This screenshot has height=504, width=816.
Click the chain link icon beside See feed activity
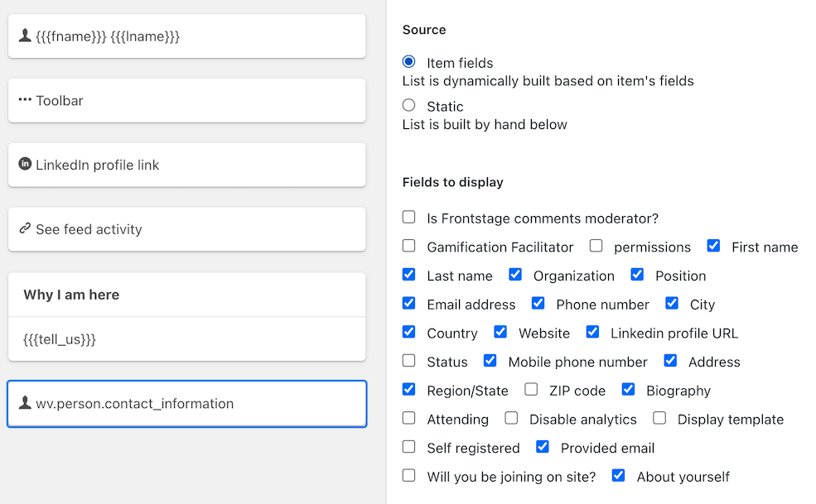coord(25,228)
